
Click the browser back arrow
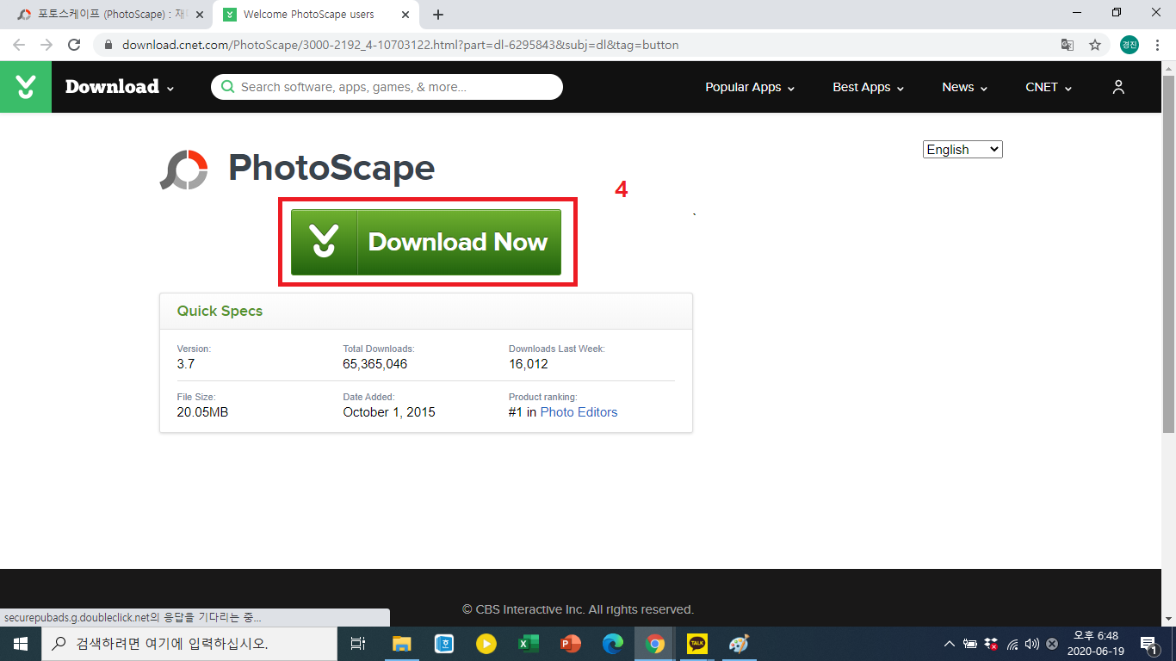click(19, 45)
